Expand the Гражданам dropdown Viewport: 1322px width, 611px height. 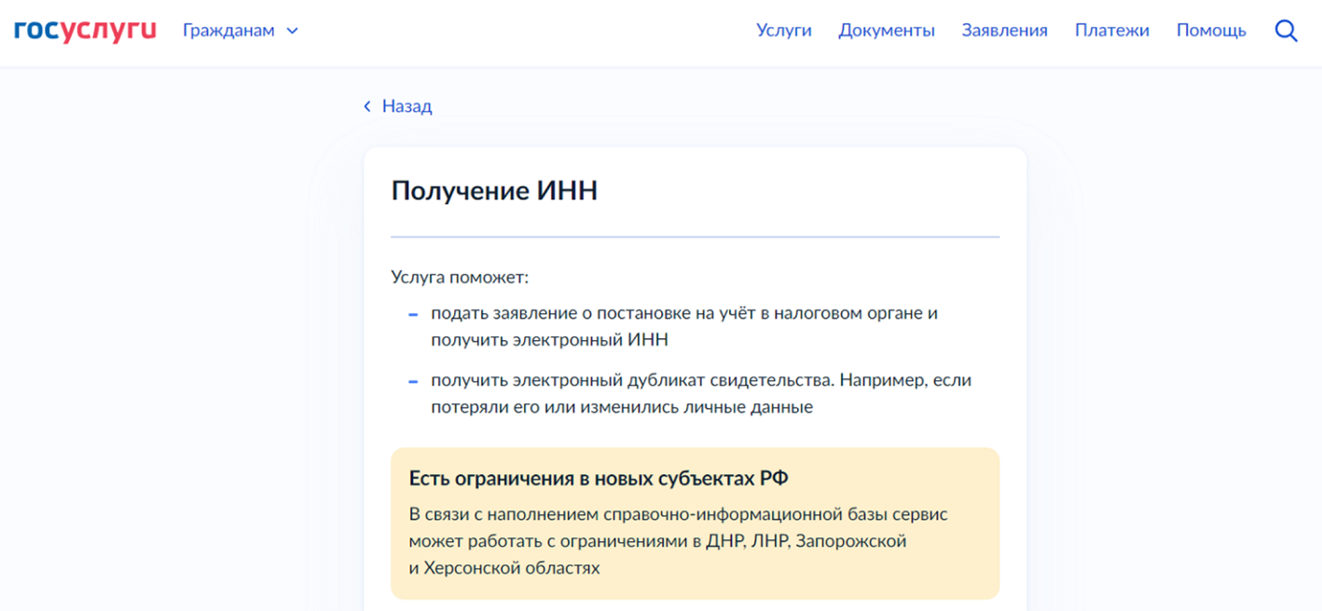(x=241, y=31)
